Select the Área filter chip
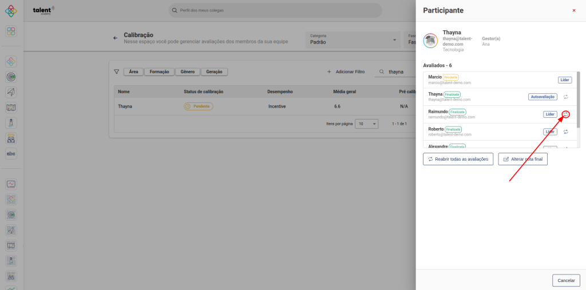Viewport: 586px width, 290px height. click(x=133, y=72)
